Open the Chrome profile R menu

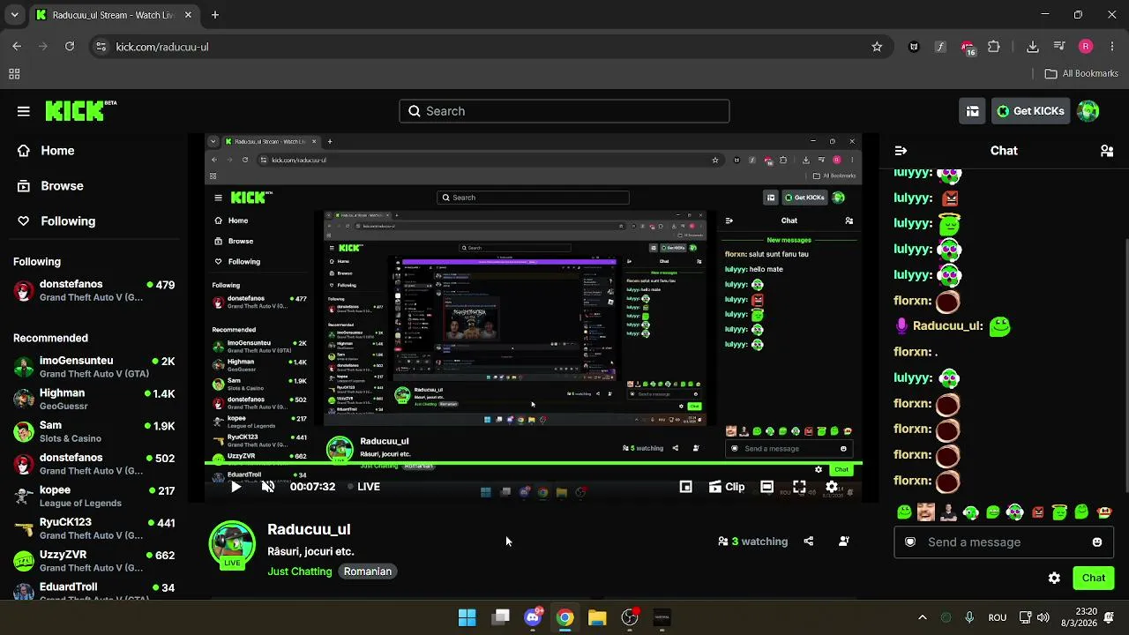point(1086,47)
